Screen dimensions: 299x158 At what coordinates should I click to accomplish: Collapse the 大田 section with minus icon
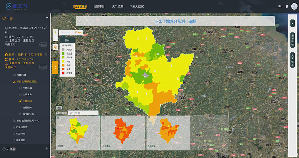point(47,18)
